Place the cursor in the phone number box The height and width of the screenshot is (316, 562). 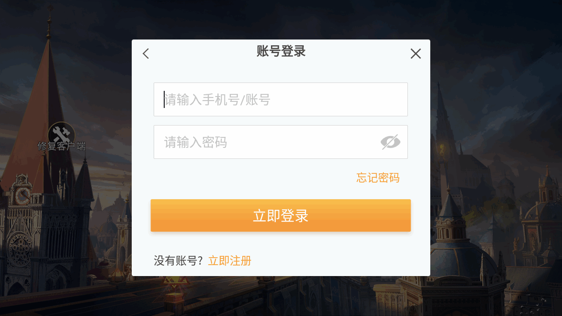281,100
